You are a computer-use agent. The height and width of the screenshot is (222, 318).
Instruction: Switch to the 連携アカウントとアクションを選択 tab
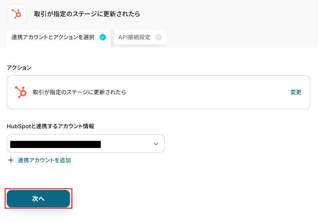tap(53, 37)
